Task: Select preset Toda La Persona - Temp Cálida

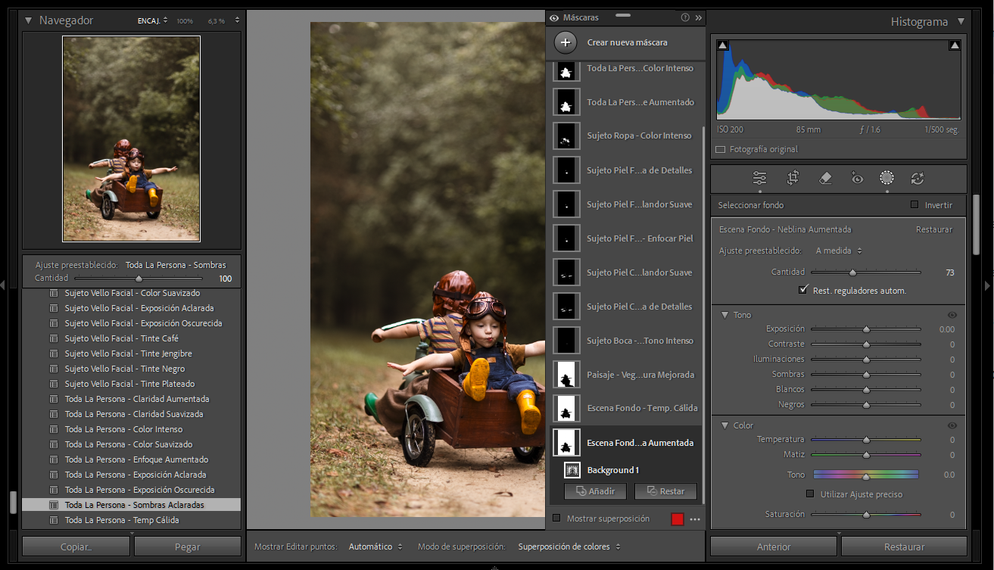Action: coord(121,520)
